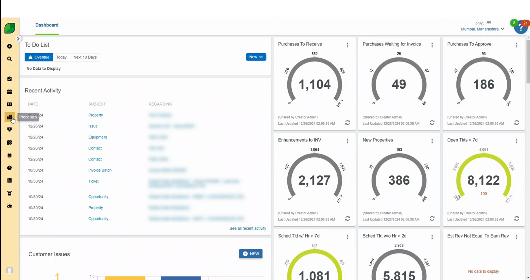Image resolution: width=530 pixels, height=280 pixels.
Task: Open Sched Tkt w/ Hr > 7d options menu
Action: tap(348, 237)
